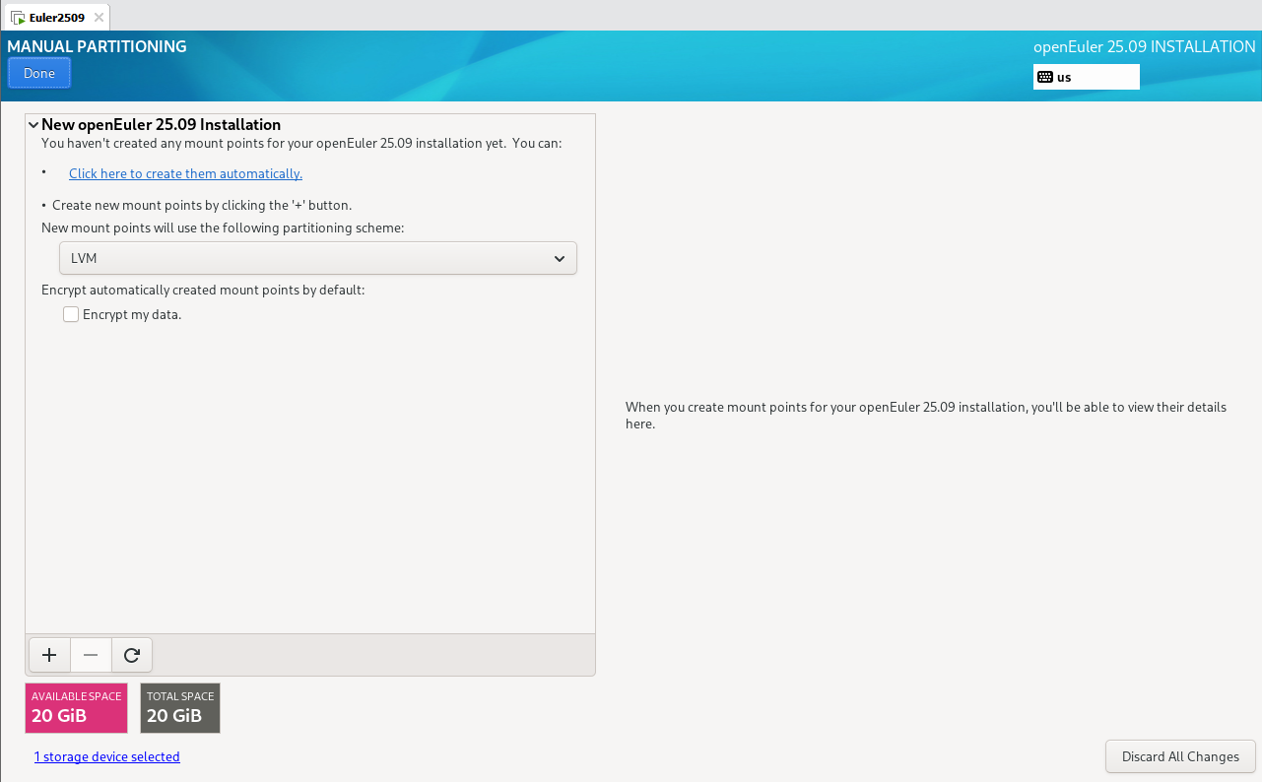Open the create them automatically link

pos(185,173)
